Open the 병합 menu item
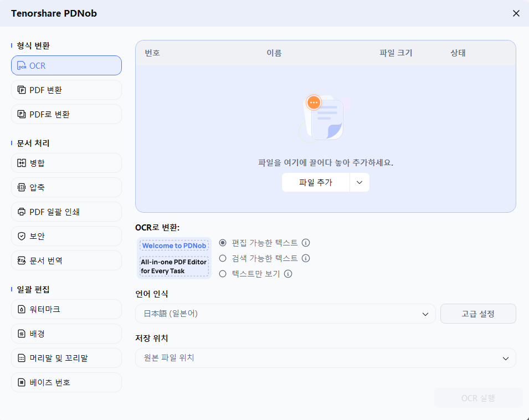The image size is (529, 420). click(66, 163)
